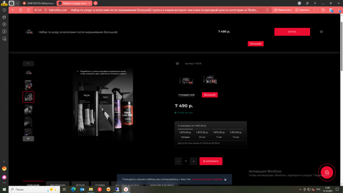The height and width of the screenshot is (193, 343).
Task: Show hidden system tray icons
Action: pyautogui.click(x=300, y=190)
